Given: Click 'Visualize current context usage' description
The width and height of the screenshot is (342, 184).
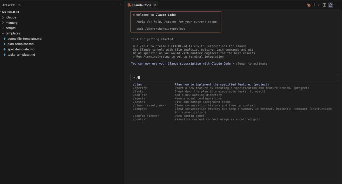Looking at the screenshot, I should [x=217, y=119].
